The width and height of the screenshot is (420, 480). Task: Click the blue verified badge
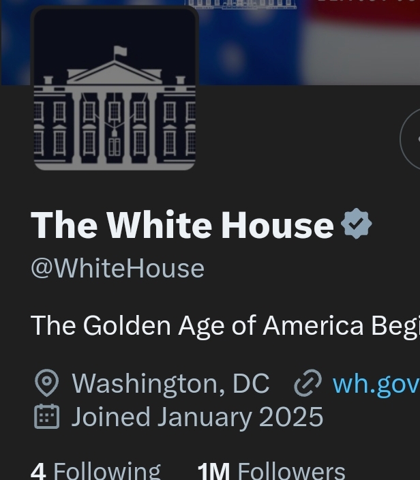(356, 224)
